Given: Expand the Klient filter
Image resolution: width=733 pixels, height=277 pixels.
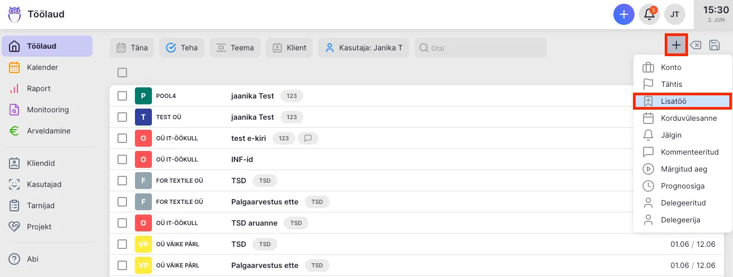Looking at the screenshot, I should [x=289, y=48].
